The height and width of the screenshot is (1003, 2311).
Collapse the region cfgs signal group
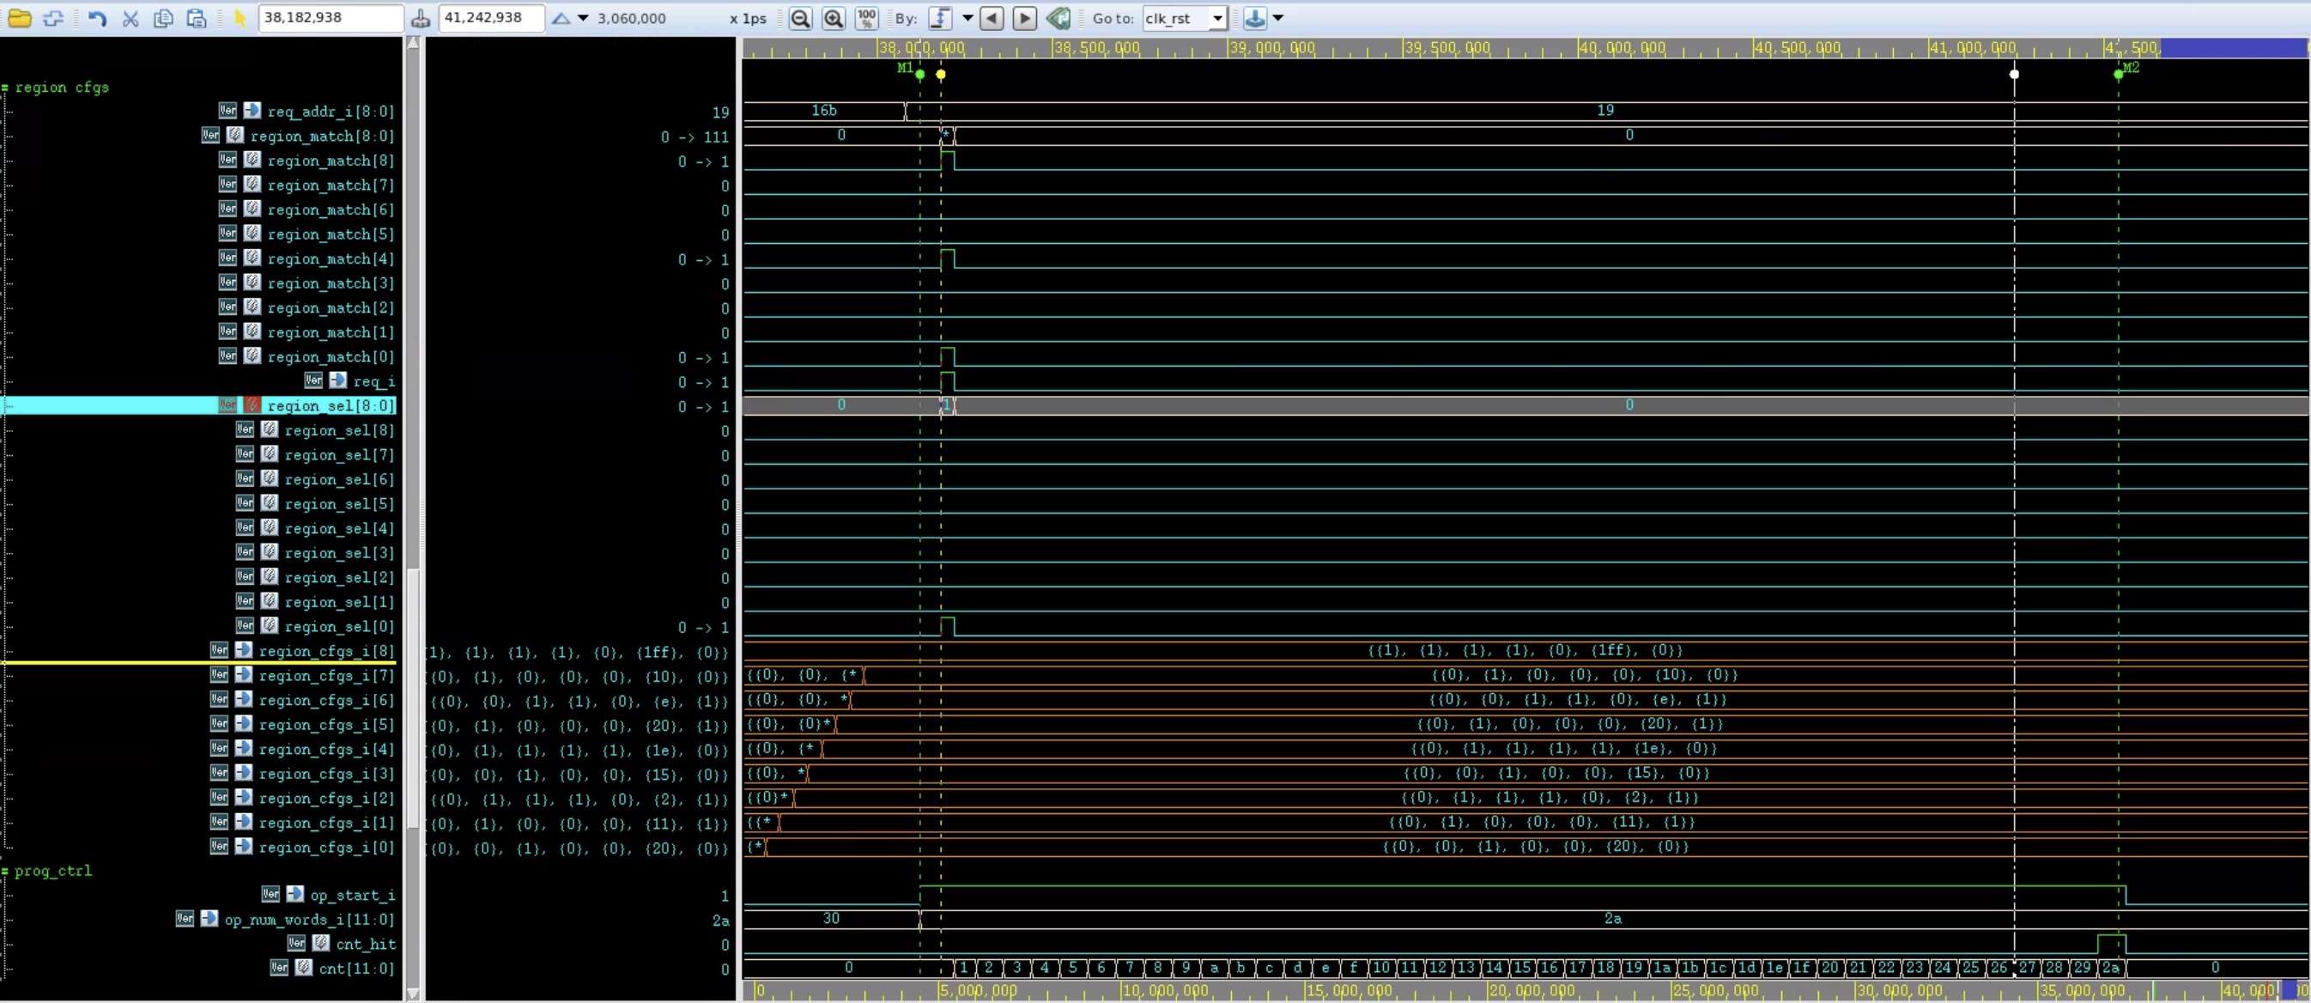pyautogui.click(x=4, y=87)
